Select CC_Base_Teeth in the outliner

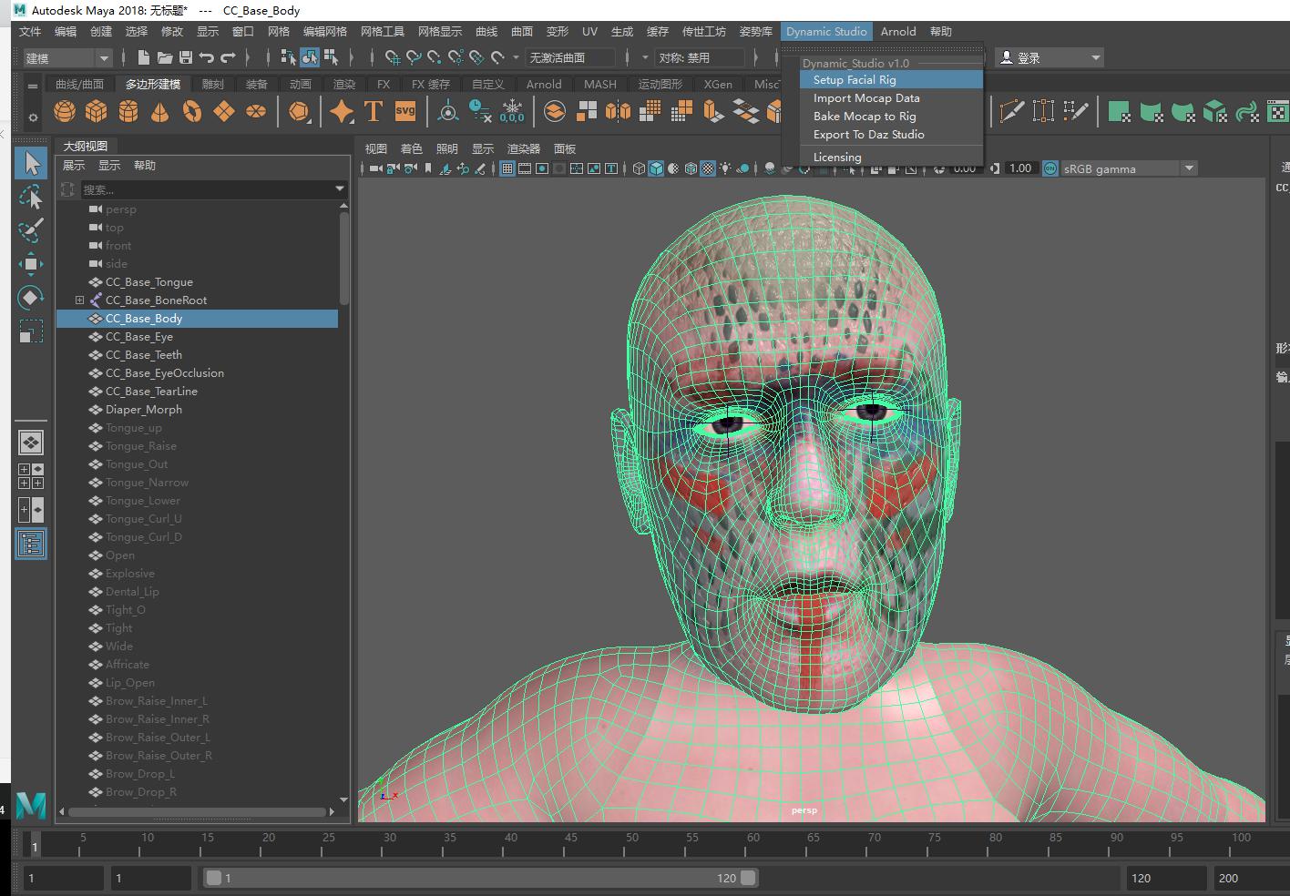143,354
